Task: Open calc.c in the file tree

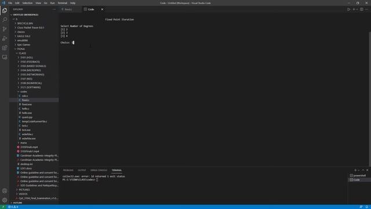Action: click(25, 96)
